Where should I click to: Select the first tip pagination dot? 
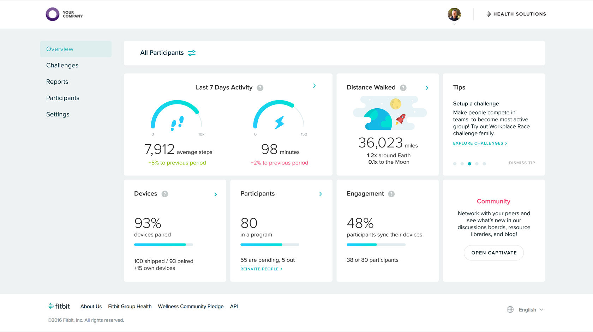[455, 164]
